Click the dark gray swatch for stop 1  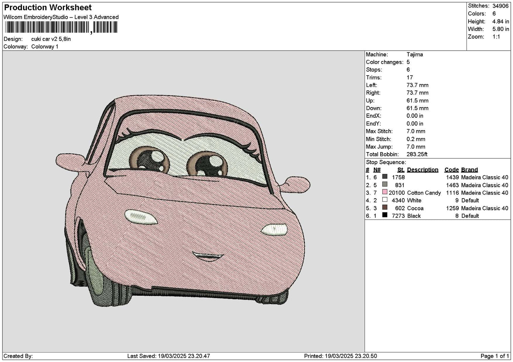(385, 177)
